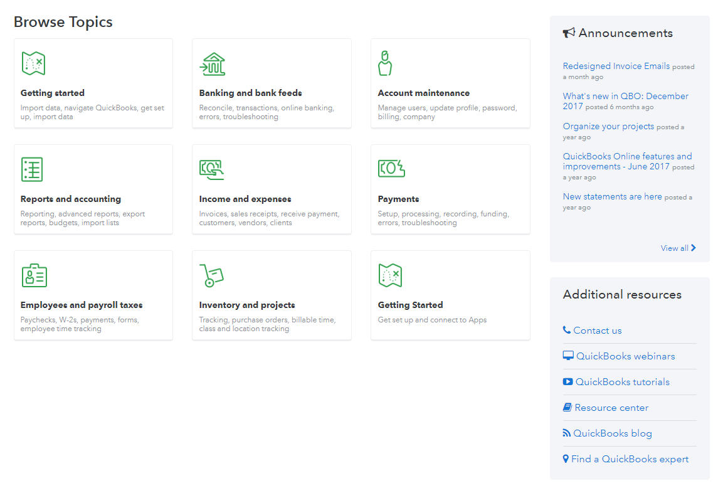This screenshot has width=723, height=493.
Task: Open "What's new in QBO: December 2017" announcement
Action: 626,101
